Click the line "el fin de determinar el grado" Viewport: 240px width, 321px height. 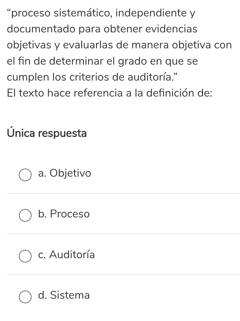click(x=103, y=61)
